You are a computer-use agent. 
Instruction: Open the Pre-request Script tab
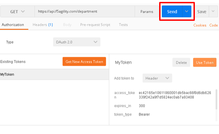tap(95, 25)
